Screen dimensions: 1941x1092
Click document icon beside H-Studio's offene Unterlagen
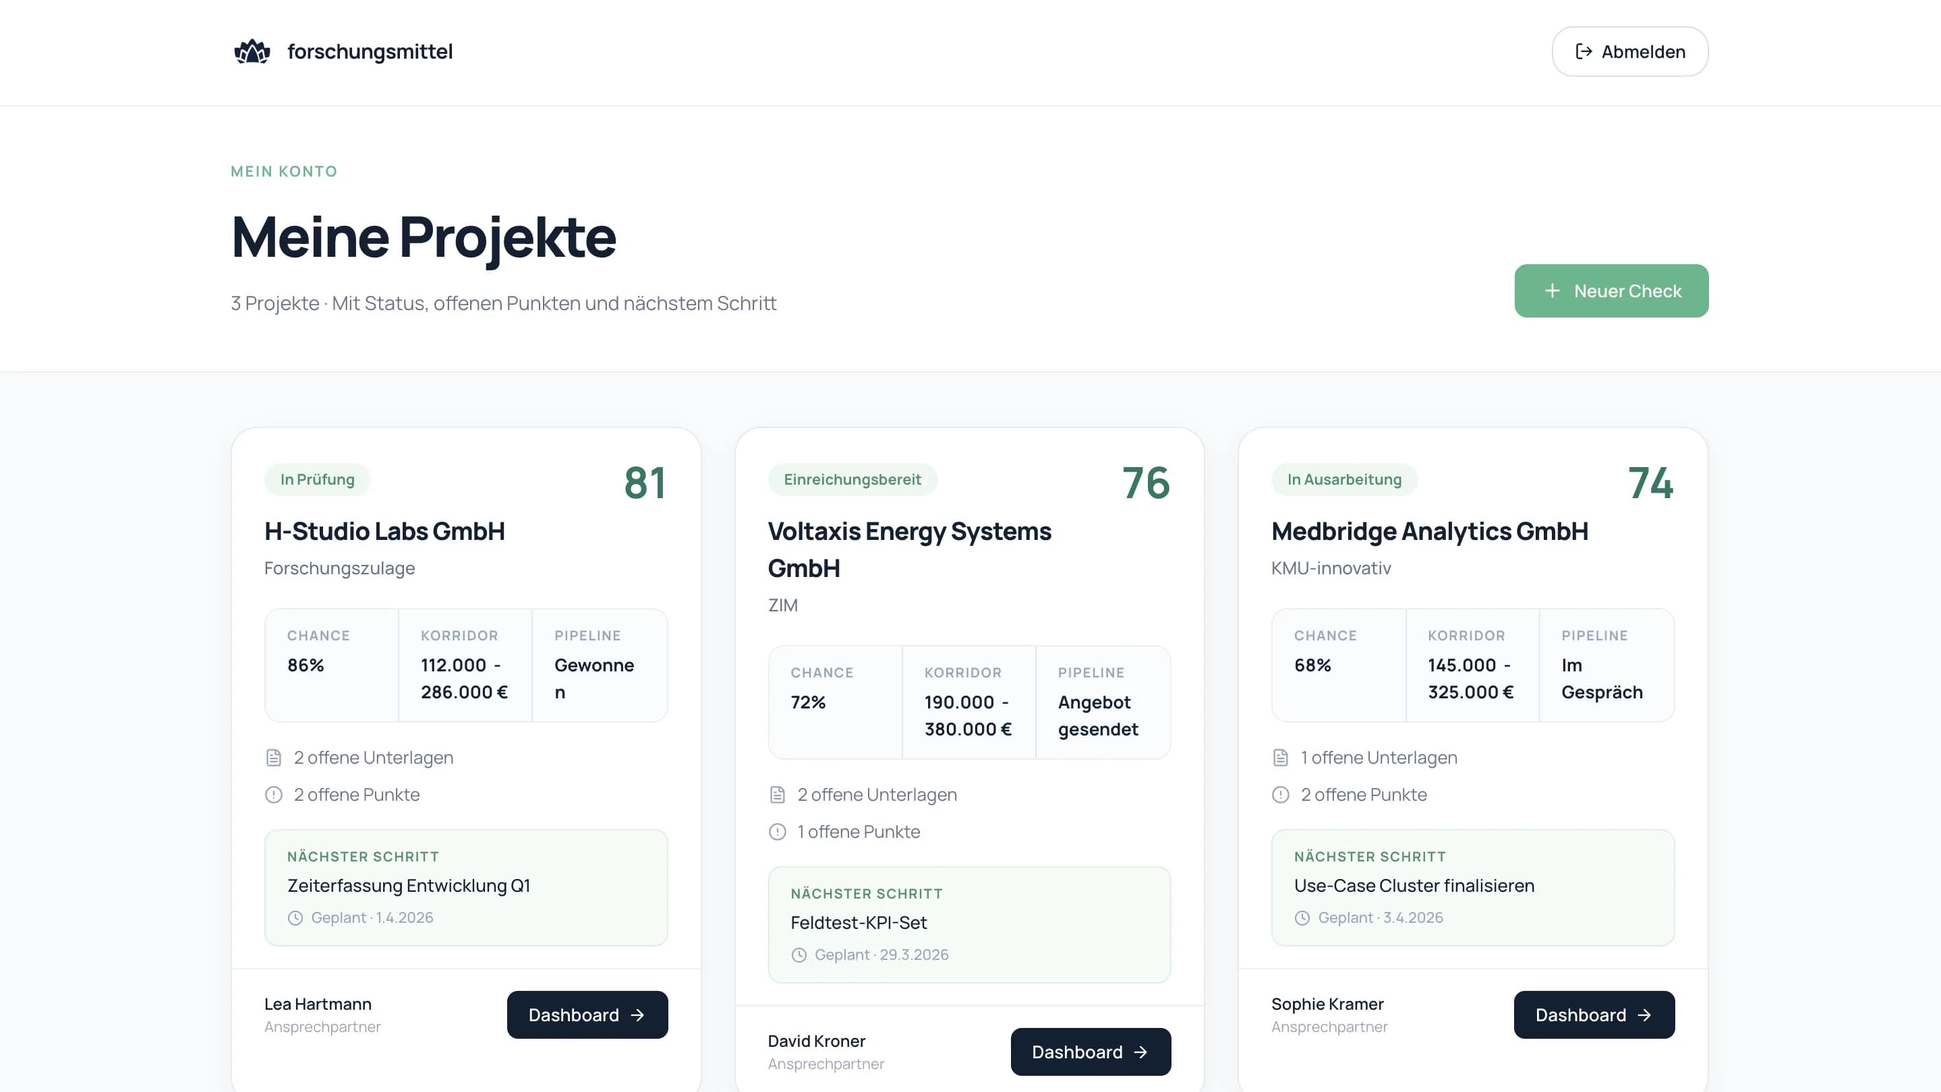pyautogui.click(x=274, y=758)
